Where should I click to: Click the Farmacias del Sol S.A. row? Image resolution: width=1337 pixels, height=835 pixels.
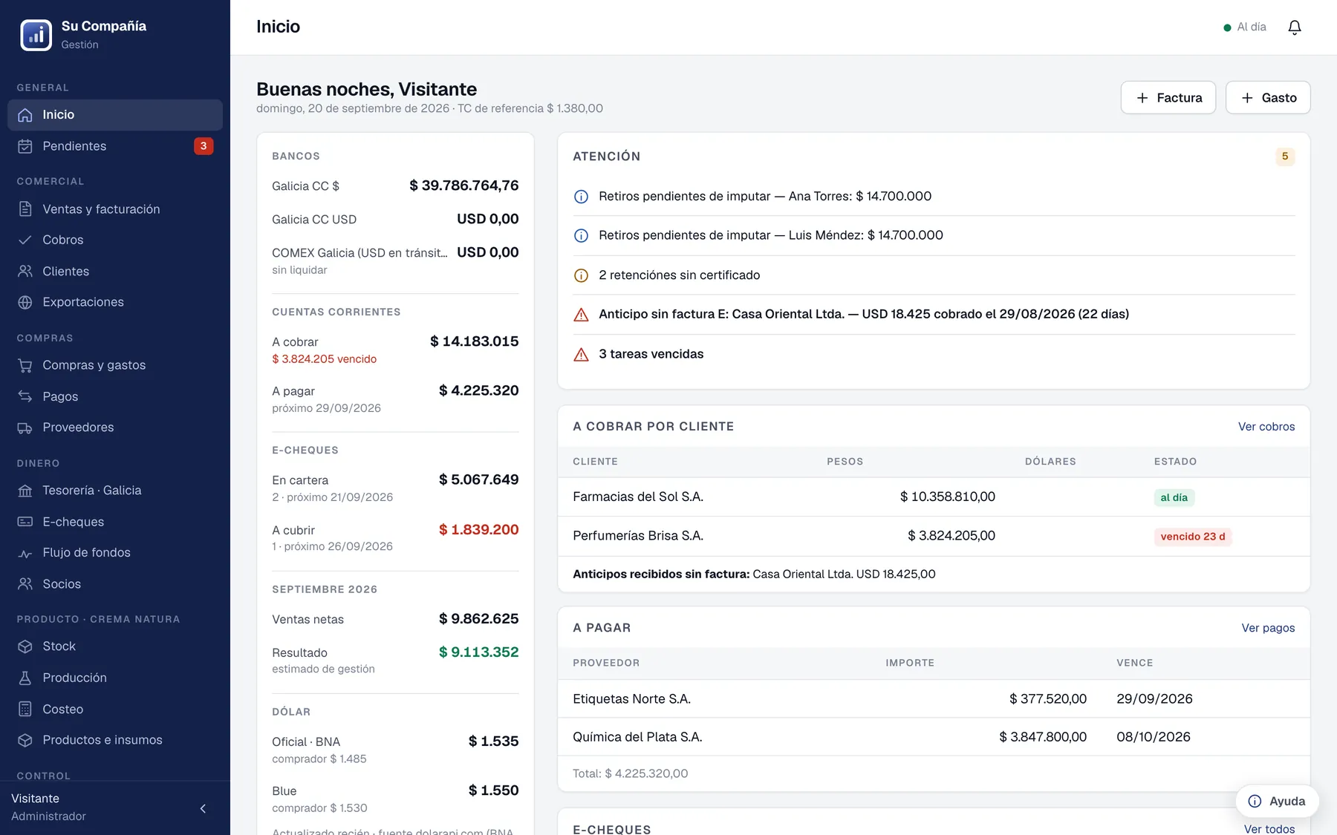coord(934,497)
